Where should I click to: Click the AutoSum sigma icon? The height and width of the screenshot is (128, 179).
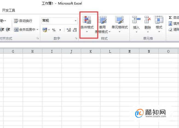point(170,17)
